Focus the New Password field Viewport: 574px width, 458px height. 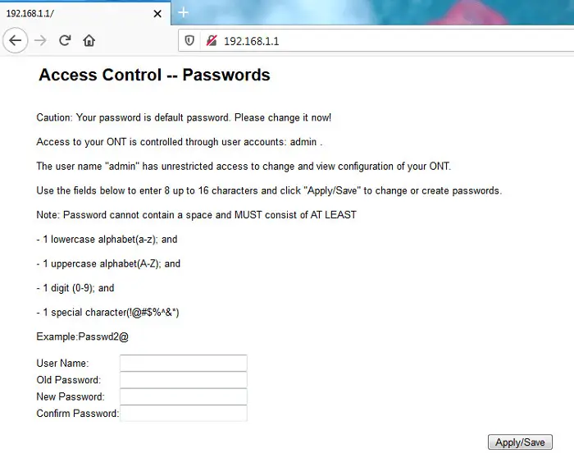point(184,396)
